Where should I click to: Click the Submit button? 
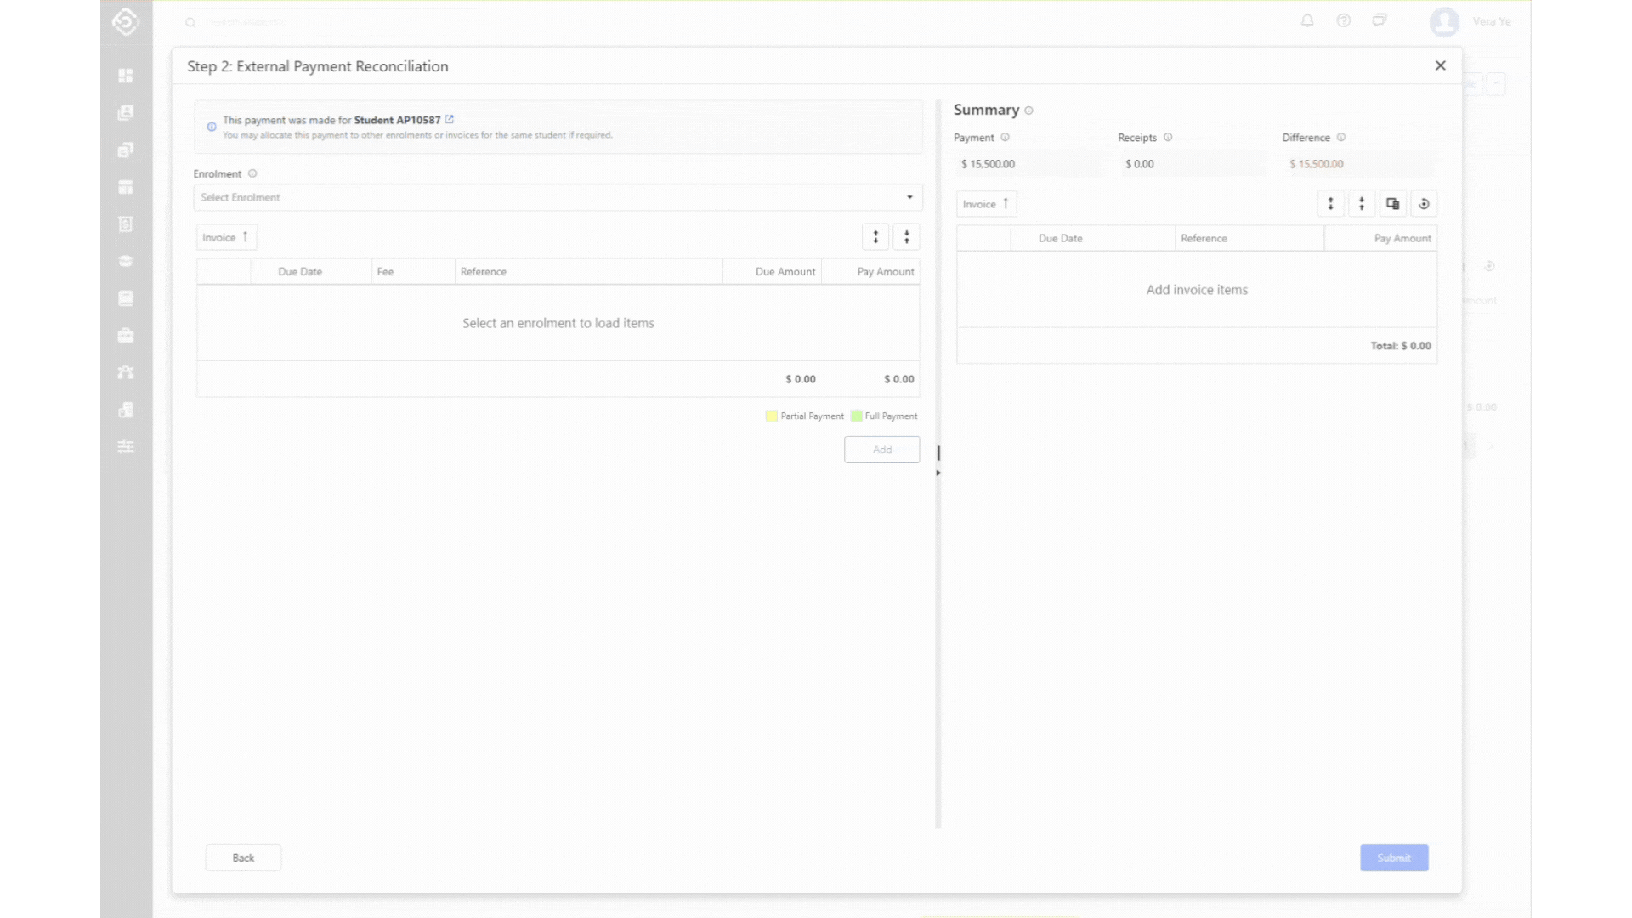tap(1393, 858)
